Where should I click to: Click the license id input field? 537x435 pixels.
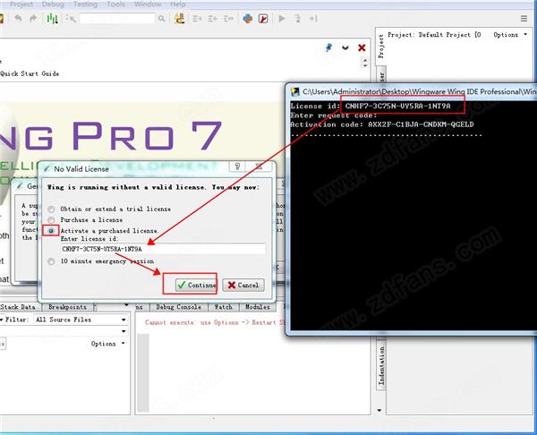point(163,249)
